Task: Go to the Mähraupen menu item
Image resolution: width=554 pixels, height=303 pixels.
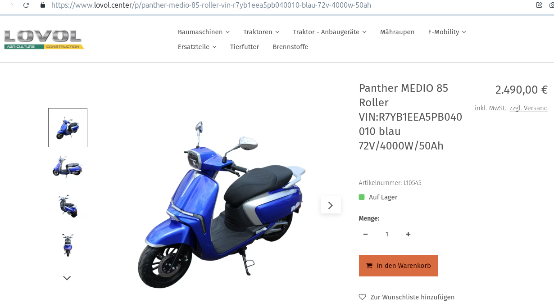Action: (397, 32)
